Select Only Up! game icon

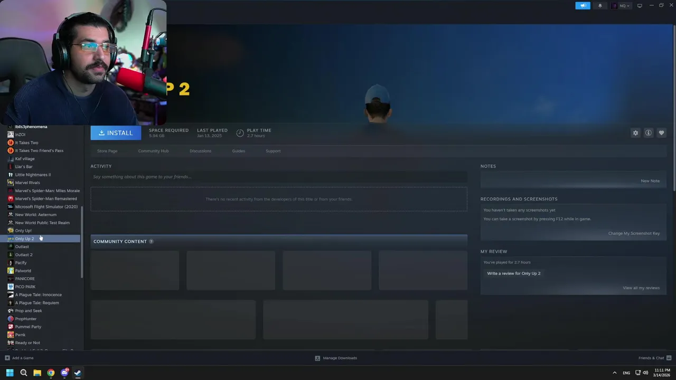click(x=11, y=231)
